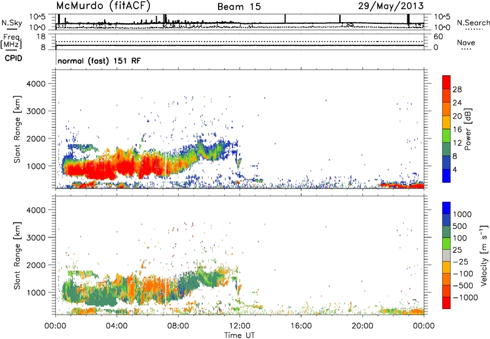490x339 pixels.
Task: Click the 1000 label on velocity color bar
Action: [462, 214]
